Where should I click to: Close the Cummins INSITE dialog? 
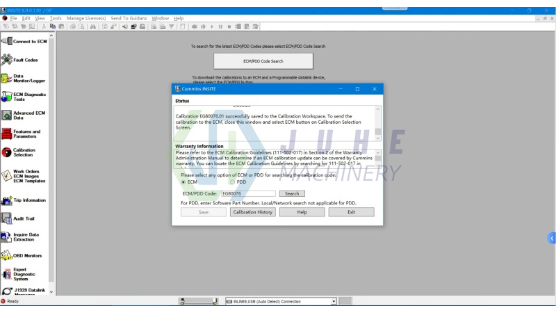point(375,89)
